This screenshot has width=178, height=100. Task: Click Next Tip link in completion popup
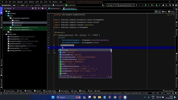click(79, 77)
